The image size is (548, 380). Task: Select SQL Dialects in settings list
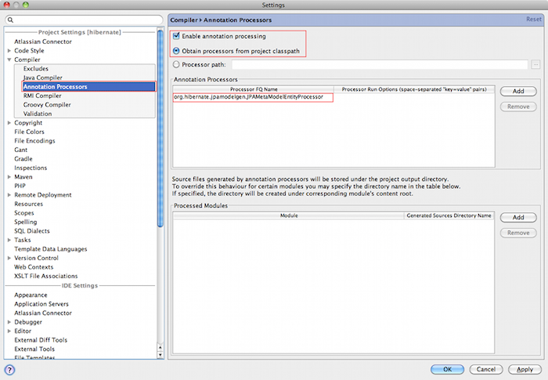[32, 231]
